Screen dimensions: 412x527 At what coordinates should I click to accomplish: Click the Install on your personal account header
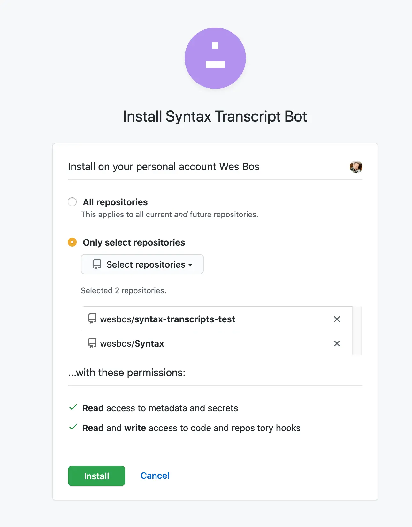point(164,167)
